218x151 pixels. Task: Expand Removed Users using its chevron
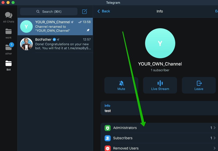[214, 148]
